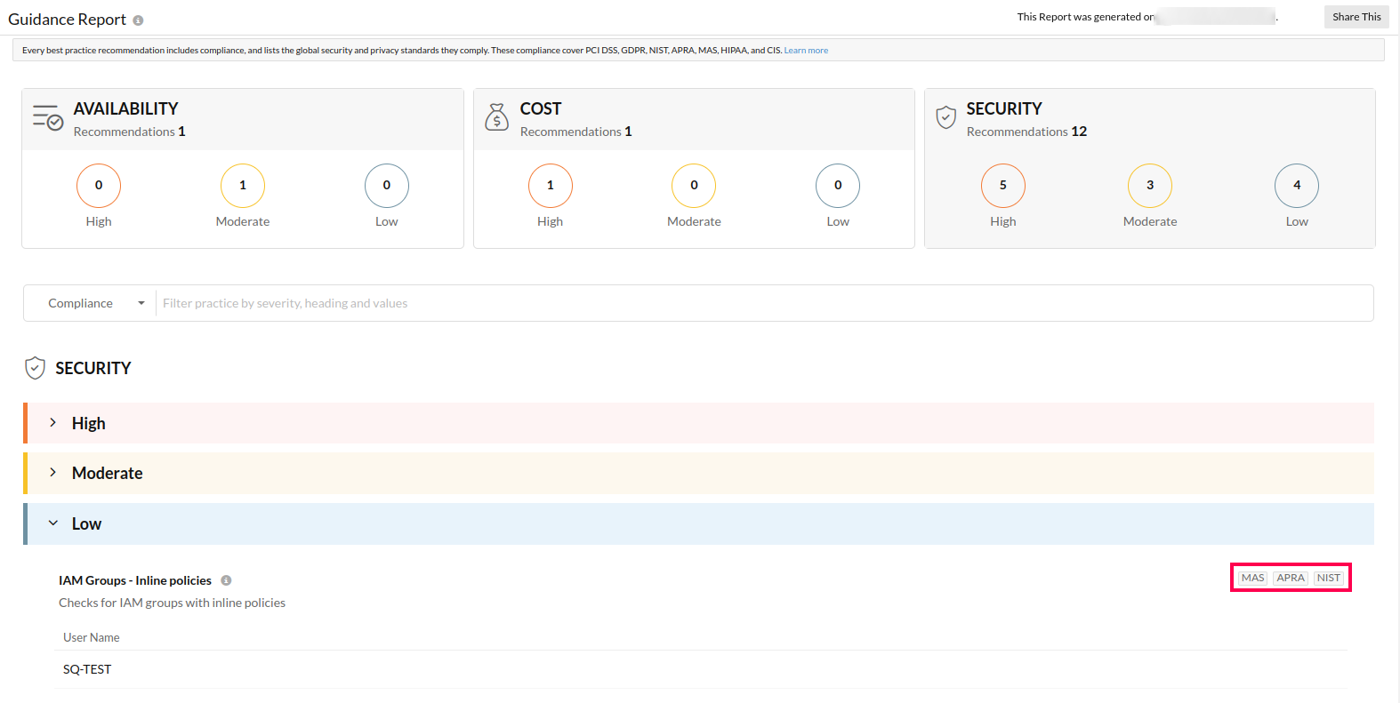Click the MAS compliance tag
1400x703 pixels.
coord(1252,578)
